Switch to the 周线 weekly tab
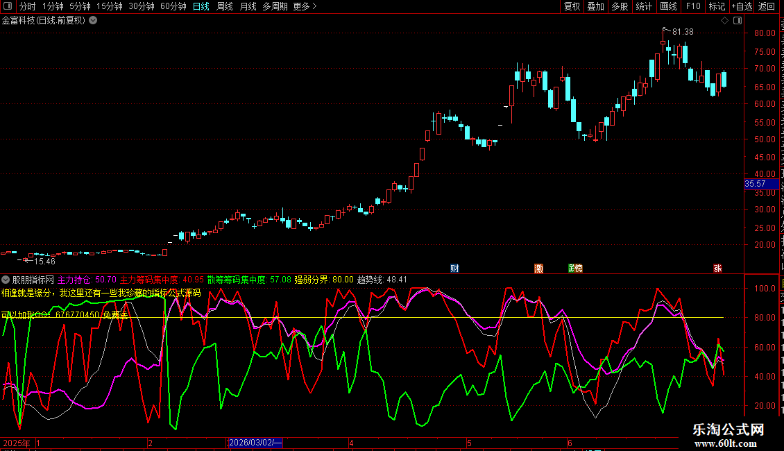This screenshot has height=451, width=784. tap(225, 6)
